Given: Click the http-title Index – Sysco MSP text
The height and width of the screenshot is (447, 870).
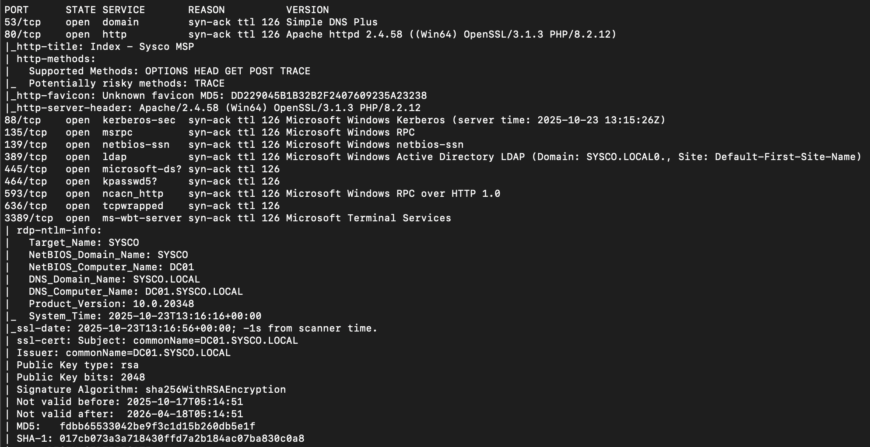Looking at the screenshot, I should point(142,46).
